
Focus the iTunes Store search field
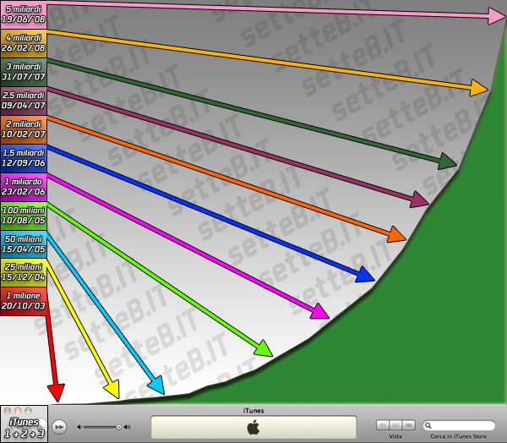[459, 425]
